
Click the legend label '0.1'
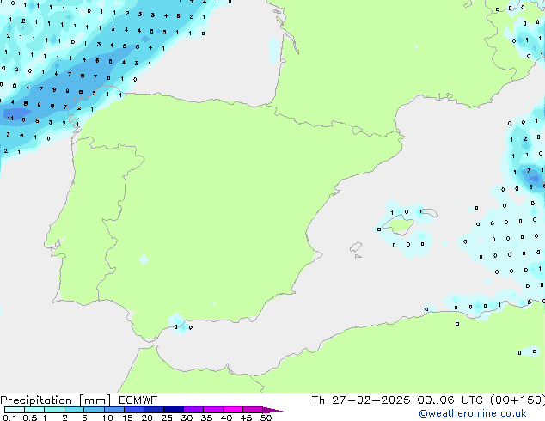(9, 418)
